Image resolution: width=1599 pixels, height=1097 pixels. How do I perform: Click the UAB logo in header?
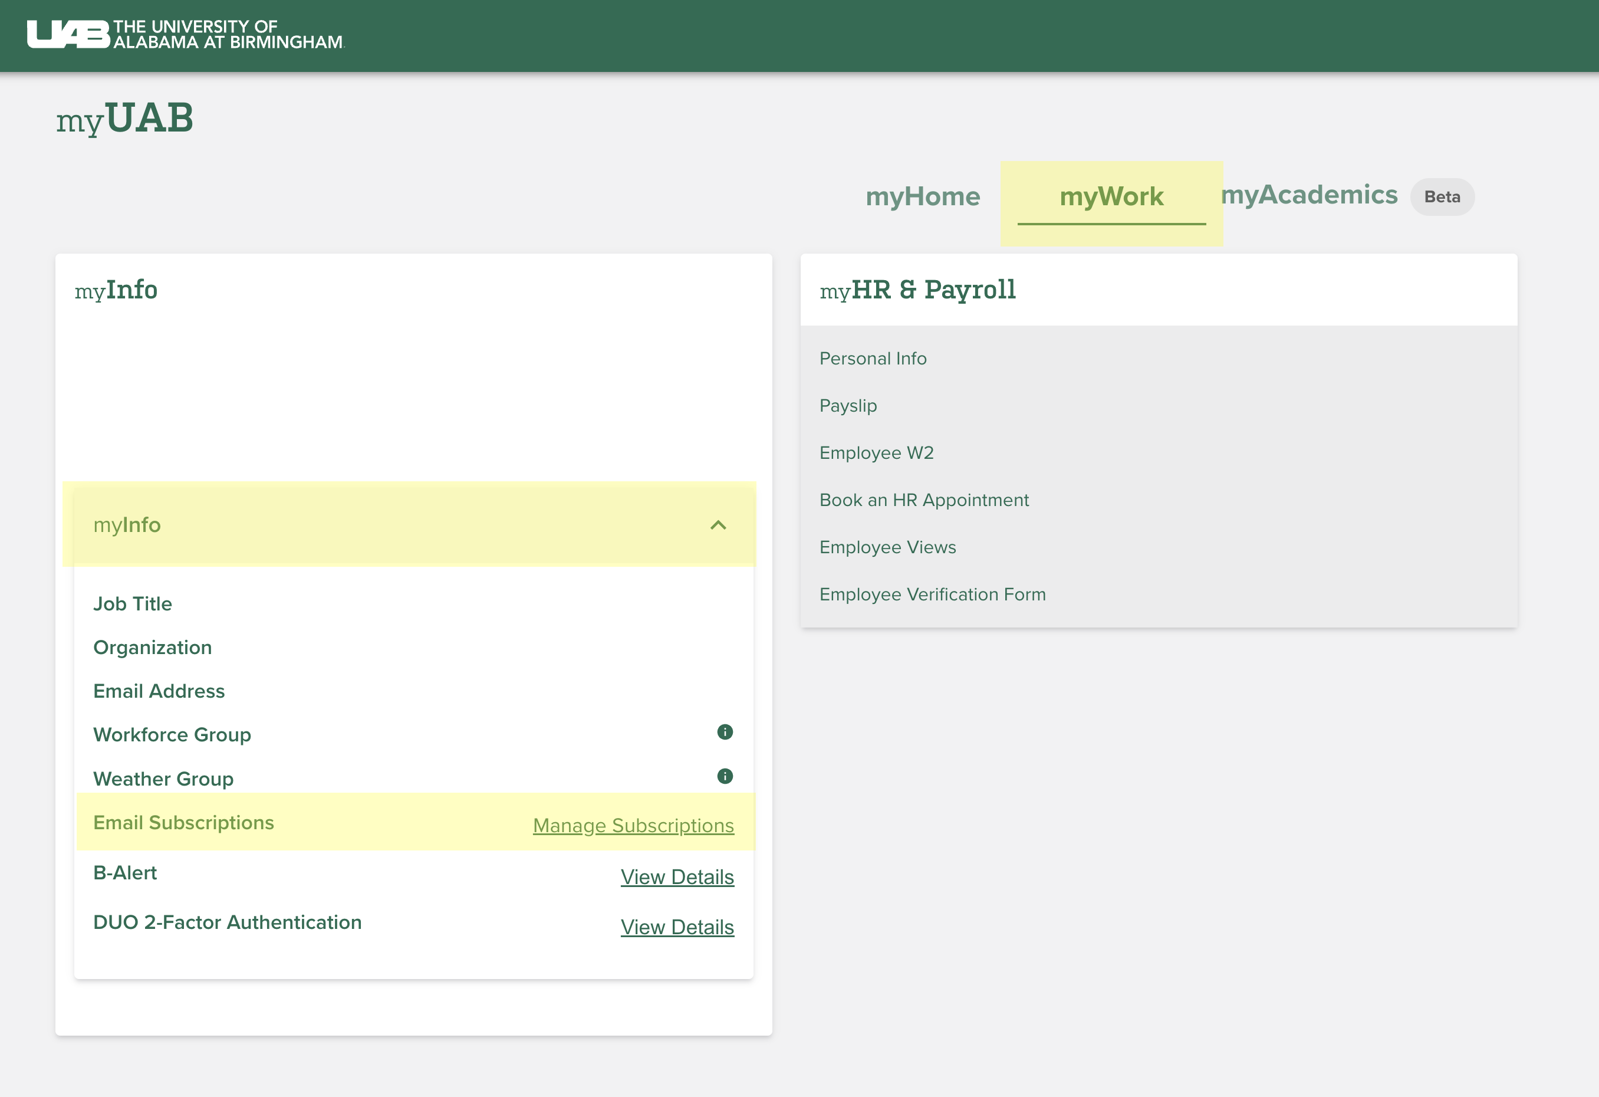coord(68,34)
